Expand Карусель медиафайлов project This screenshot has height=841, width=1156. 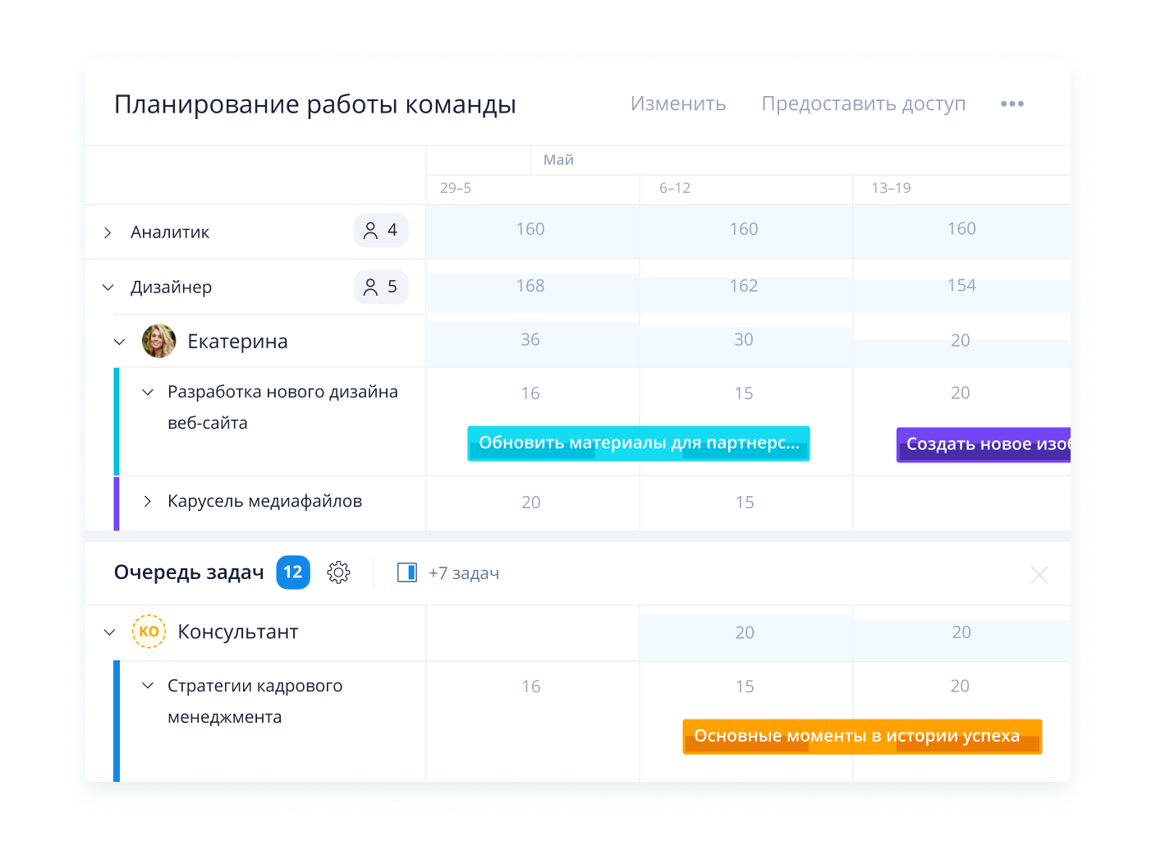click(x=148, y=501)
